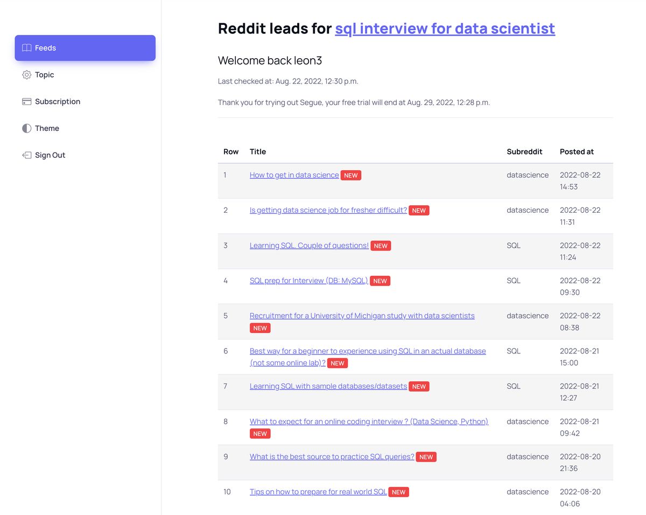Click the NEW badge beside 'How to get in data science'

[x=351, y=176]
